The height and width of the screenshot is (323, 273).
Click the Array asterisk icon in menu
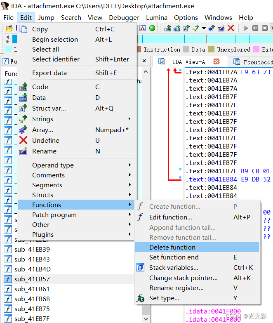tap(23, 130)
